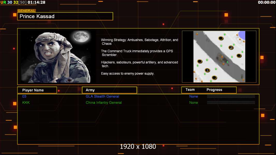
Task: Click the 01:14:28 clock readout
Action: click(x=37, y=2)
